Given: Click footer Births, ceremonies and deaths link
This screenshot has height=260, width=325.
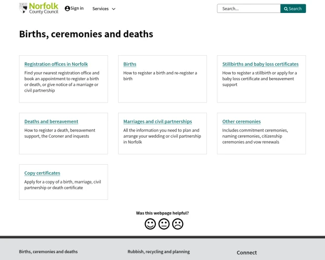Looking at the screenshot, I should click(48, 252).
